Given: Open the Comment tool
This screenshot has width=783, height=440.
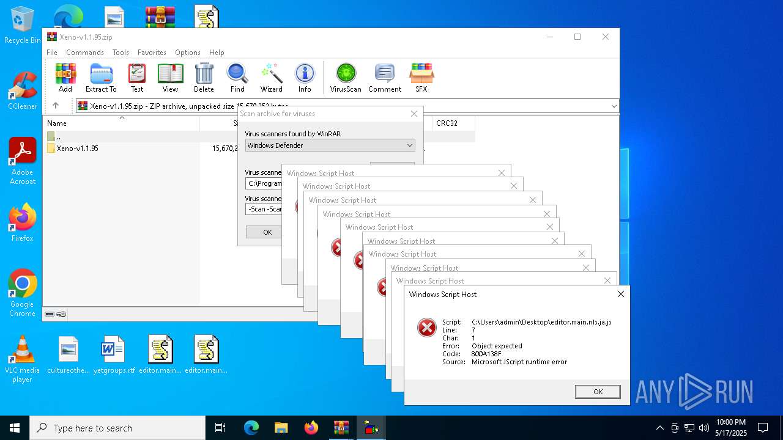Looking at the screenshot, I should pos(385,78).
